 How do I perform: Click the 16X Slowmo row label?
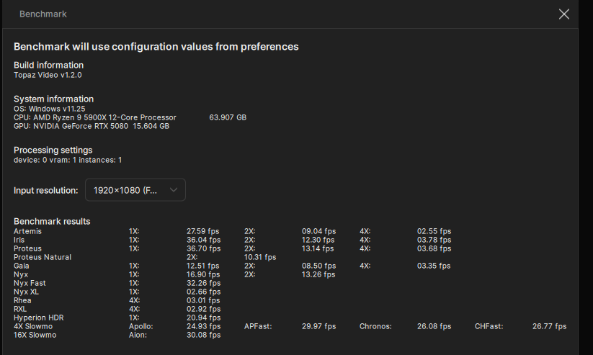pyautogui.click(x=35, y=335)
